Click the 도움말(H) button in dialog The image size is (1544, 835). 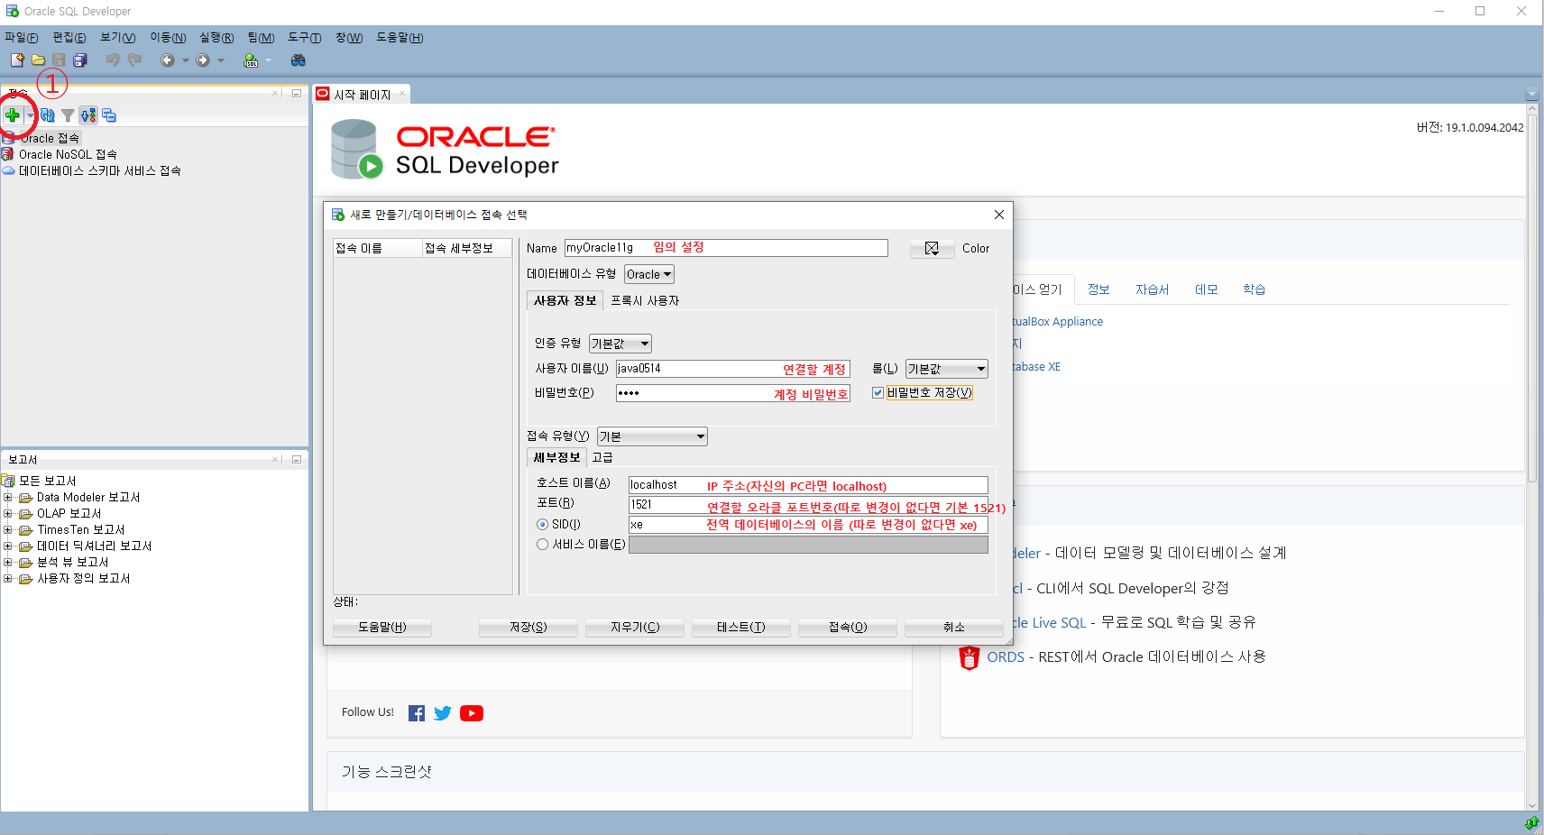(382, 628)
